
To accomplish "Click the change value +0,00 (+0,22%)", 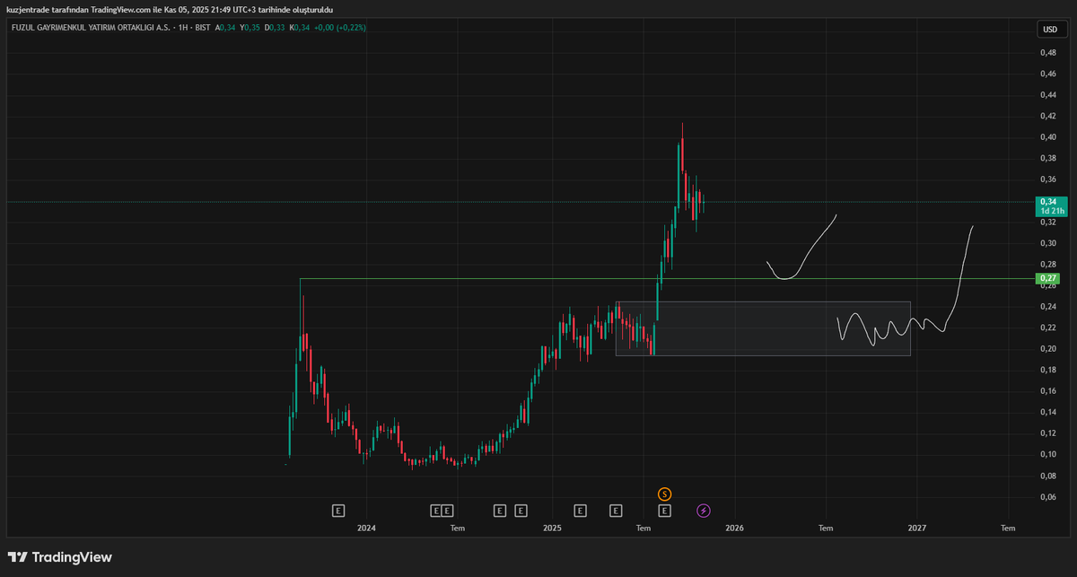I will tap(338, 28).
